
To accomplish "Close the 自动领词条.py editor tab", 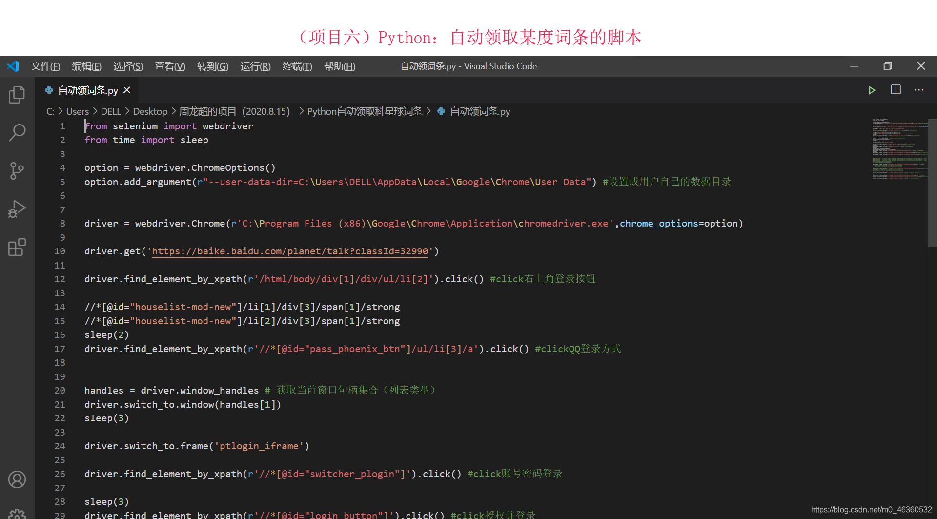I will point(127,90).
